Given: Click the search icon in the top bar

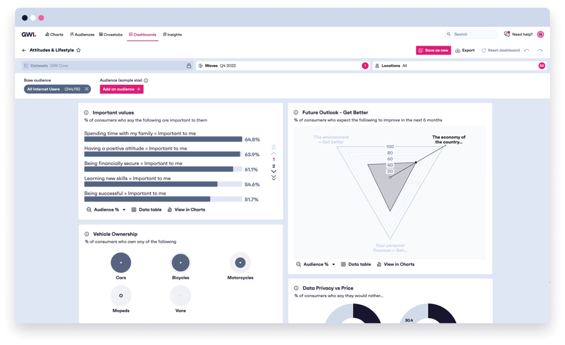Looking at the screenshot, I should pyautogui.click(x=448, y=34).
